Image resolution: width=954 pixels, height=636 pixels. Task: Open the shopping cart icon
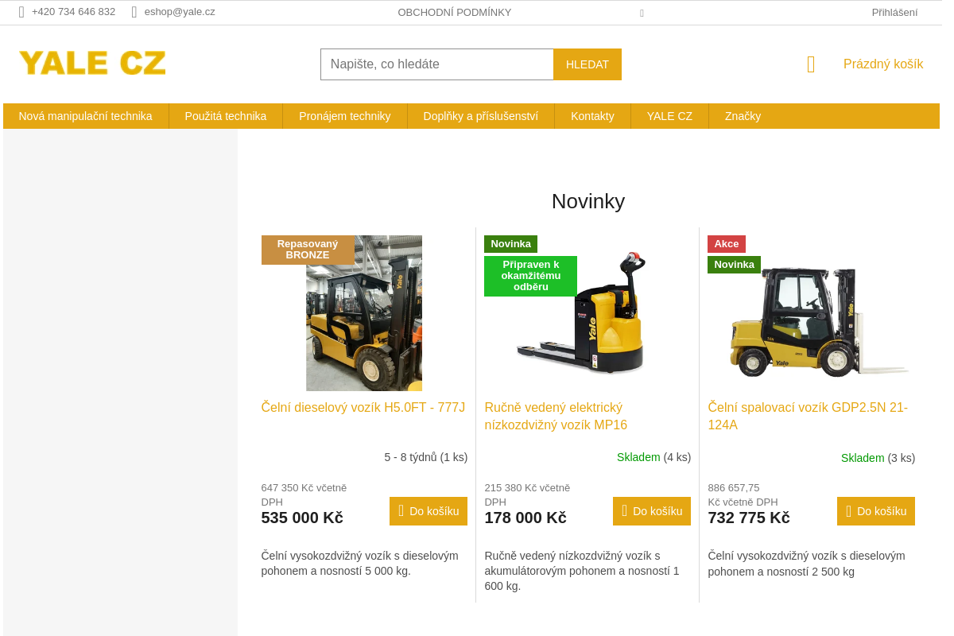[x=811, y=64]
